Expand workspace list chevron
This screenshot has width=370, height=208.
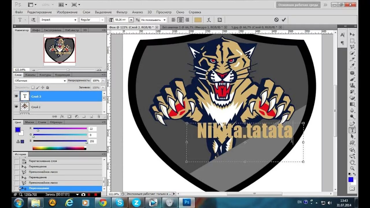(x=325, y=5)
